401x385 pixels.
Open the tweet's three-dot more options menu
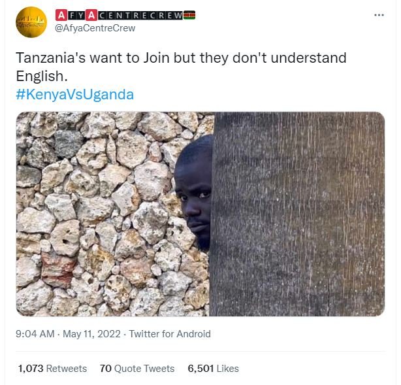coord(379,15)
